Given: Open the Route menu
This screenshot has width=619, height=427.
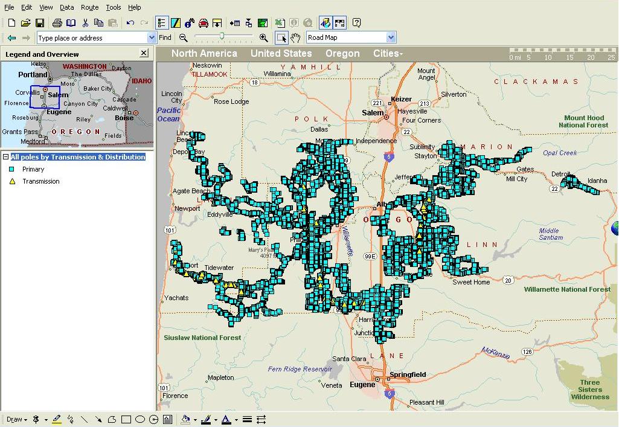Looking at the screenshot, I should point(89,7).
